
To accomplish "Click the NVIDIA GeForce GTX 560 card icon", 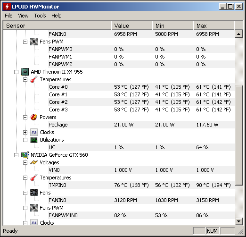I will [x=25, y=155].
